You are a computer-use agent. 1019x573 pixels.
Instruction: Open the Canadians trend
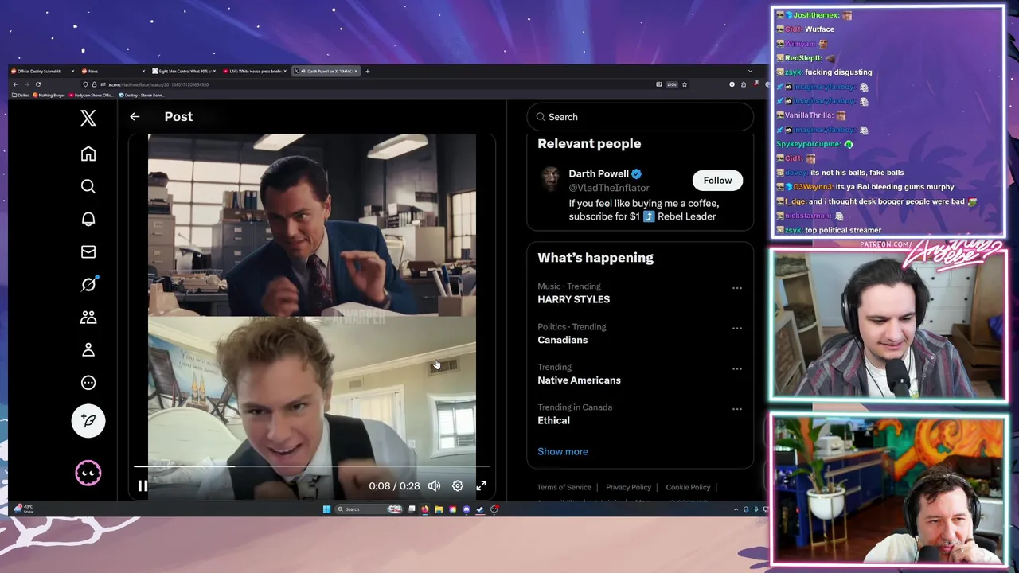click(x=562, y=340)
